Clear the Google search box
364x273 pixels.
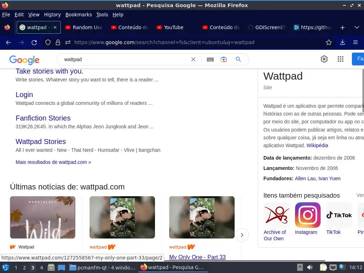(x=193, y=59)
